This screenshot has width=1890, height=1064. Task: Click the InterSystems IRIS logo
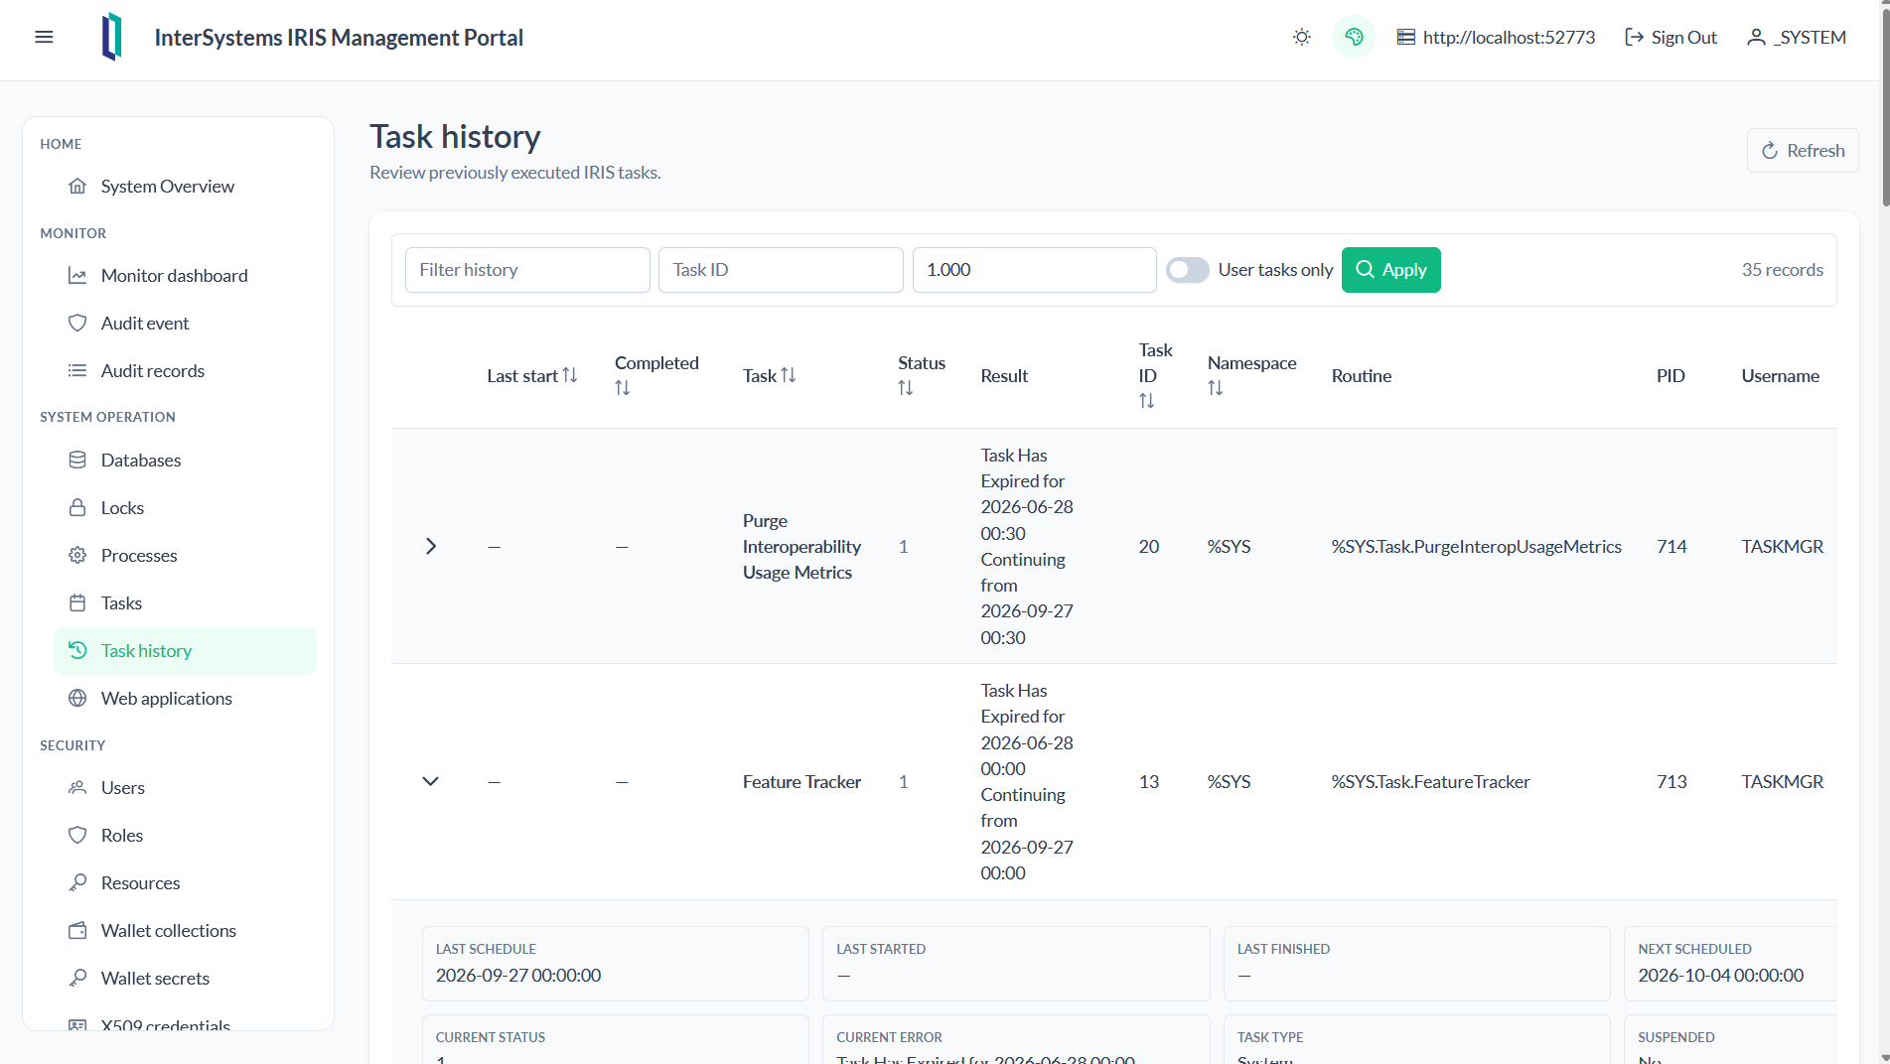click(112, 37)
